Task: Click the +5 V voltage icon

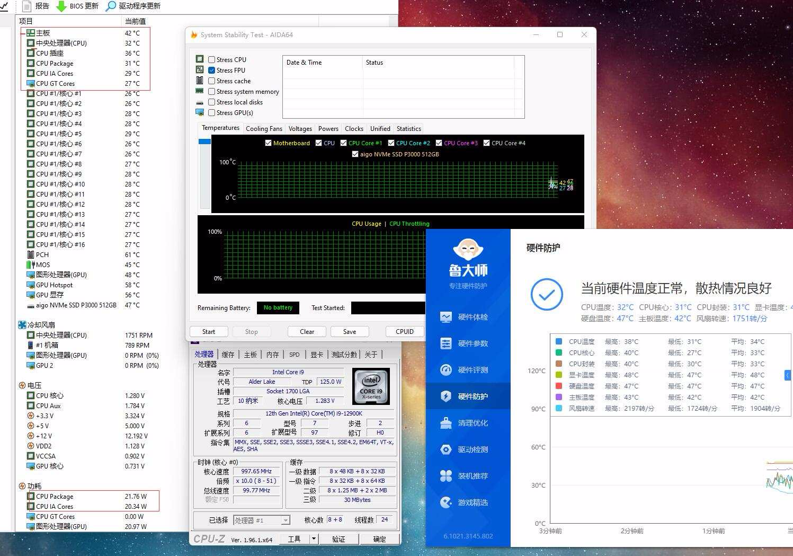Action: 31,426
